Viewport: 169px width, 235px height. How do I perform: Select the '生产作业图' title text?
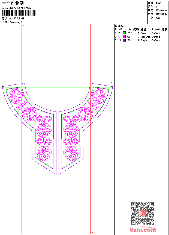tap(13, 3)
